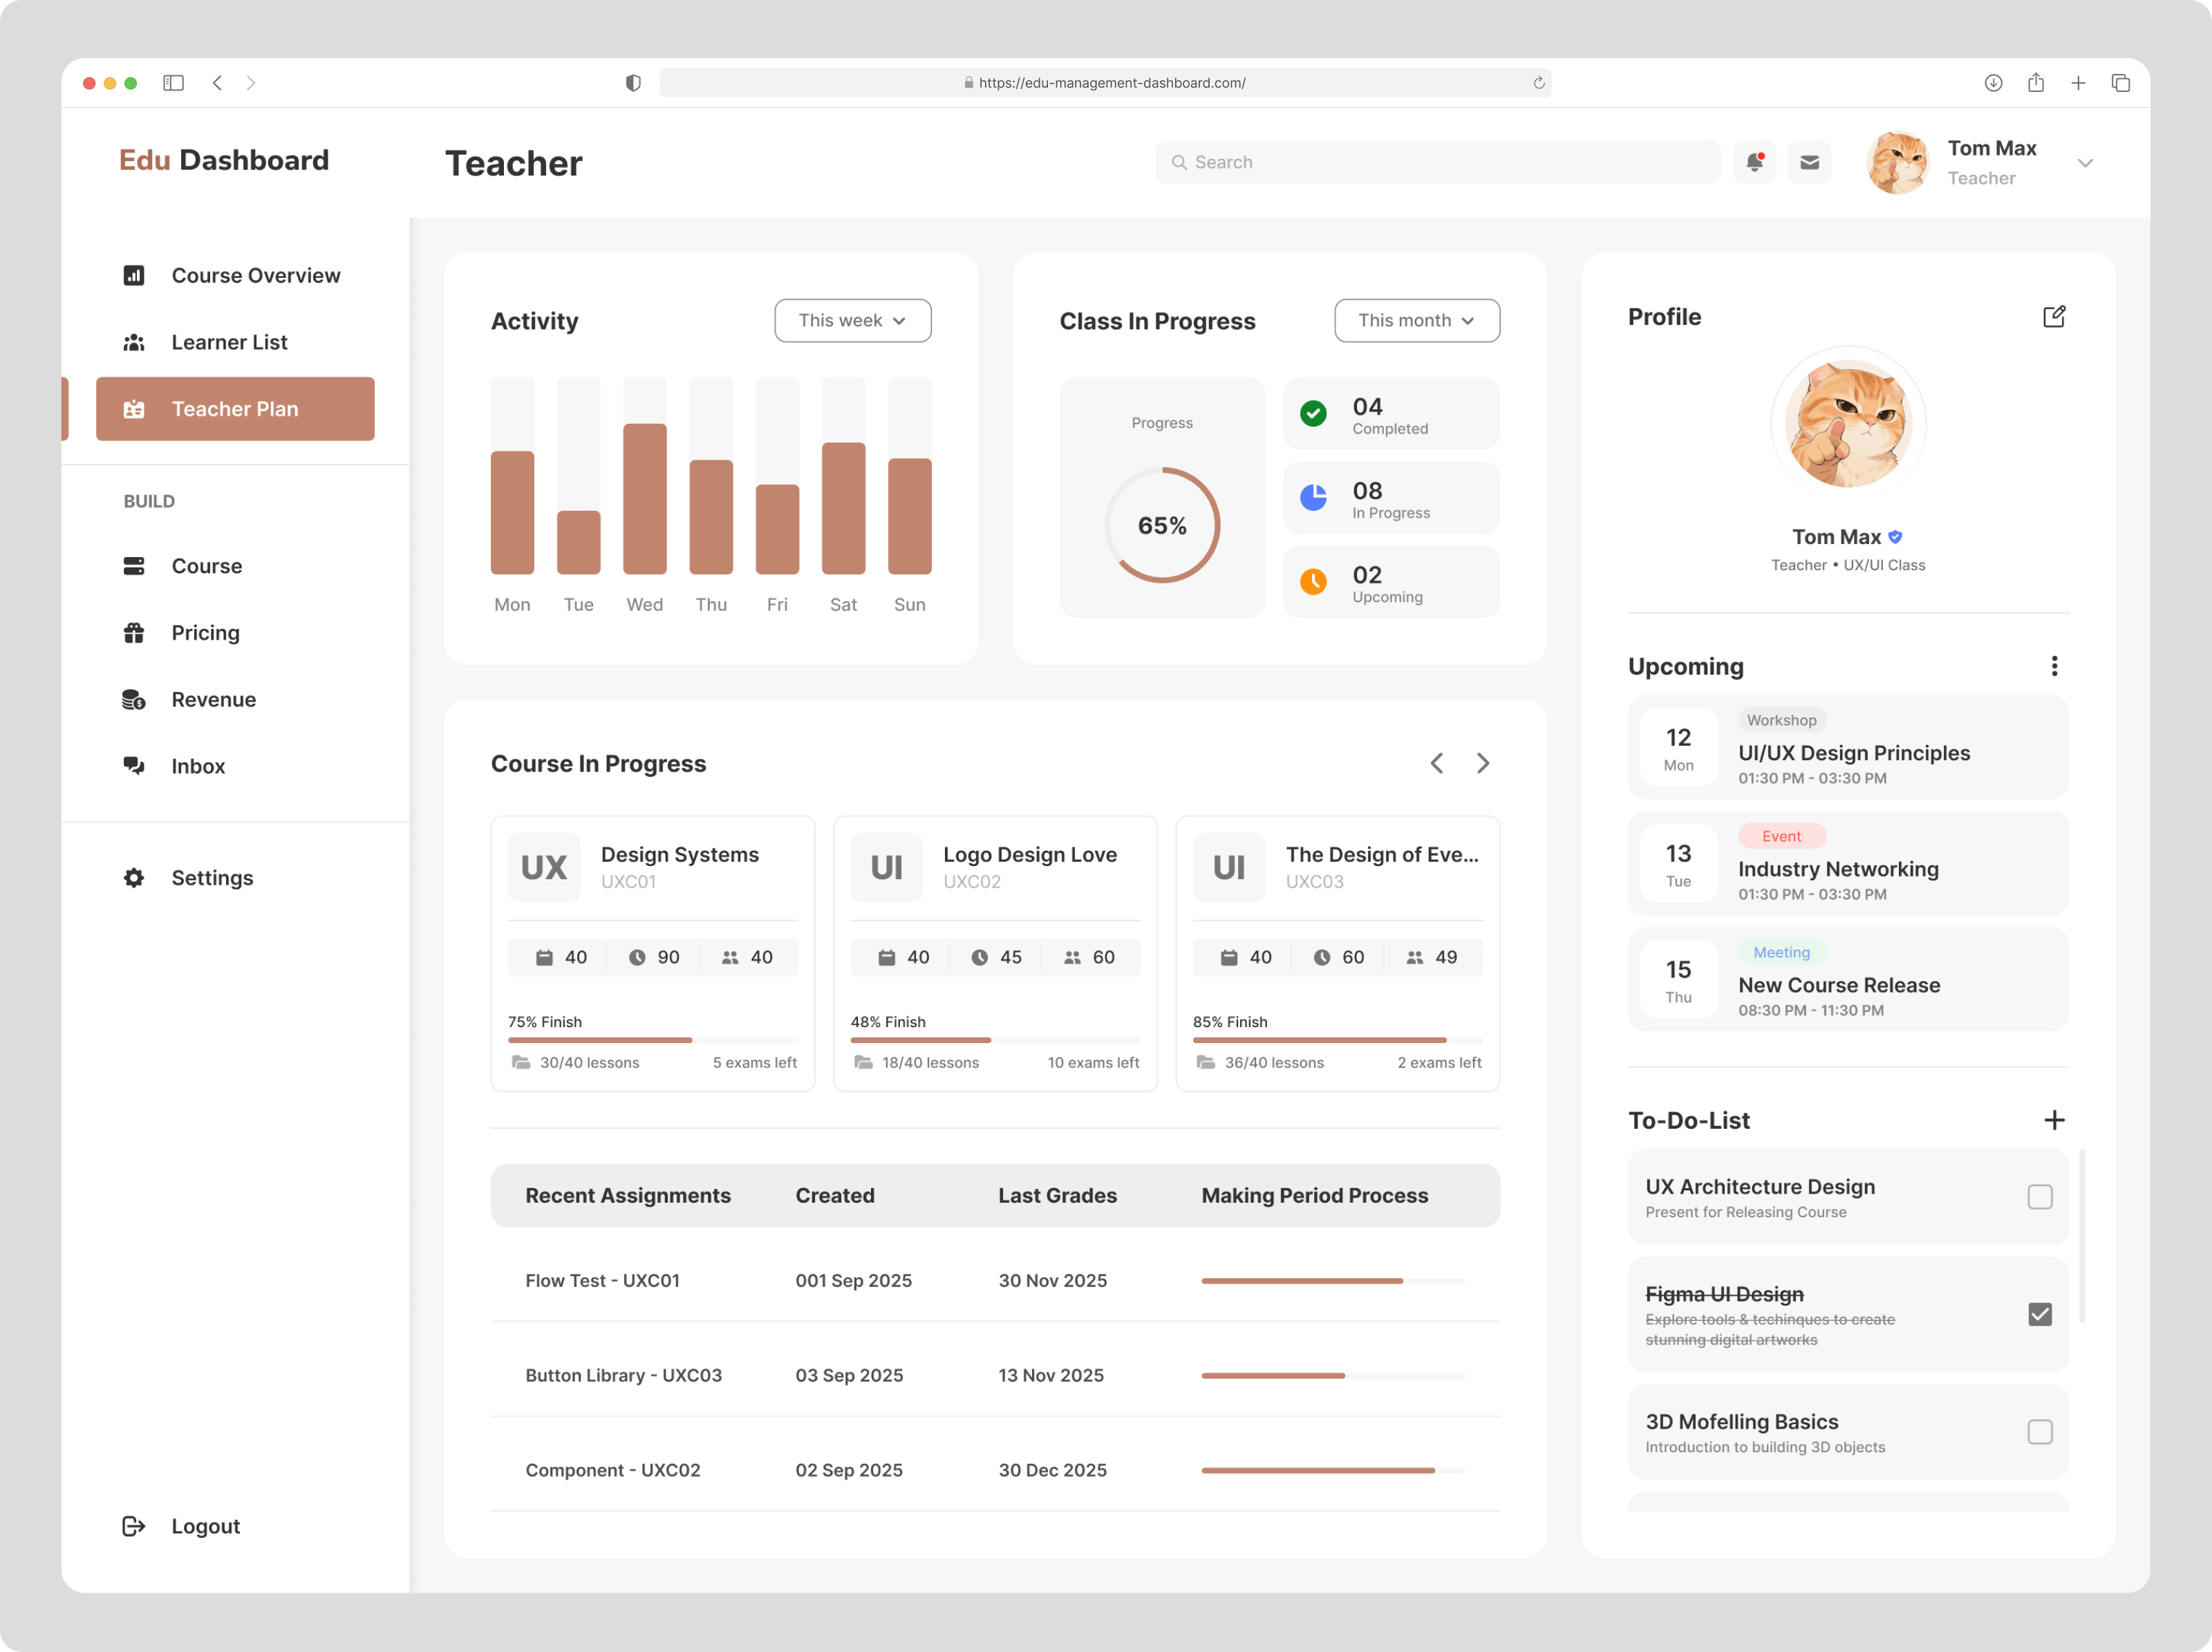The height and width of the screenshot is (1652, 2212).
Task: Uncheck the completed Figma UI Design task
Action: click(x=2040, y=1315)
